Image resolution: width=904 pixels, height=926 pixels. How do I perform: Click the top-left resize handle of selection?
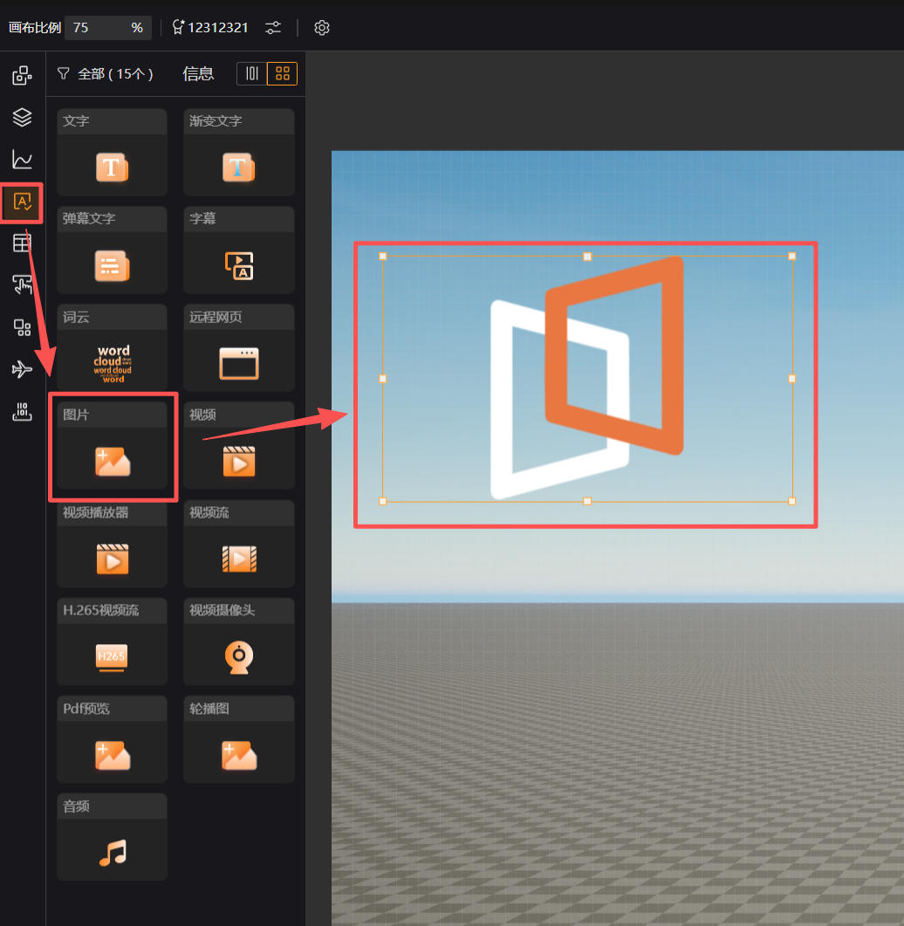pos(382,256)
